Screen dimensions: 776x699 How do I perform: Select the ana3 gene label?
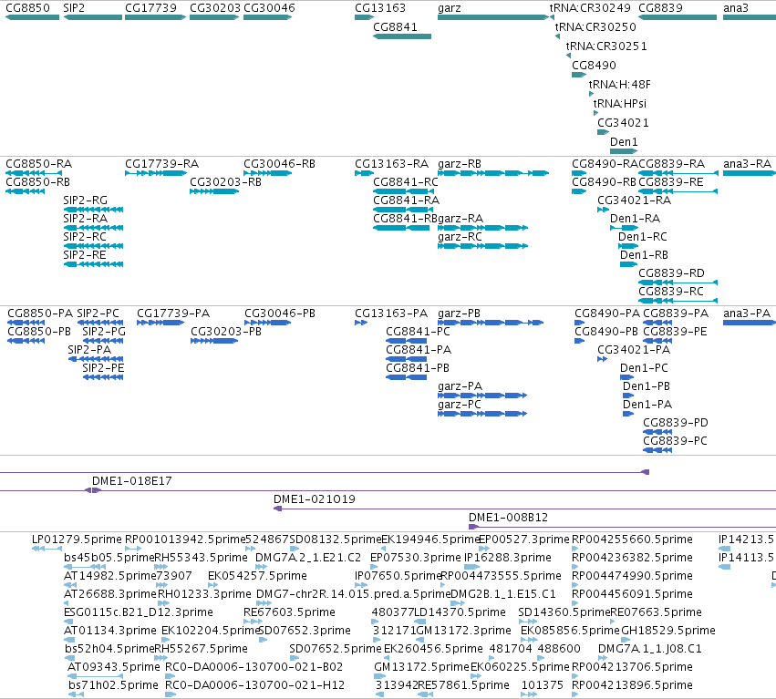pyautogui.click(x=735, y=8)
